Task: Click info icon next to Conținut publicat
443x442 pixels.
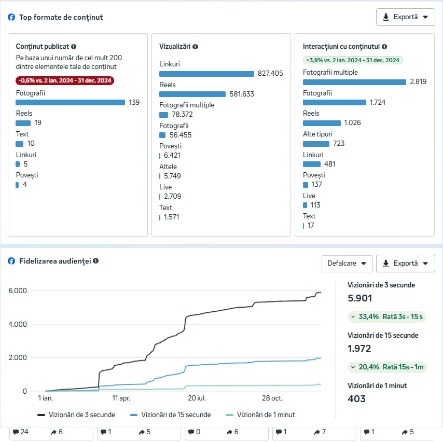Action: click(74, 47)
